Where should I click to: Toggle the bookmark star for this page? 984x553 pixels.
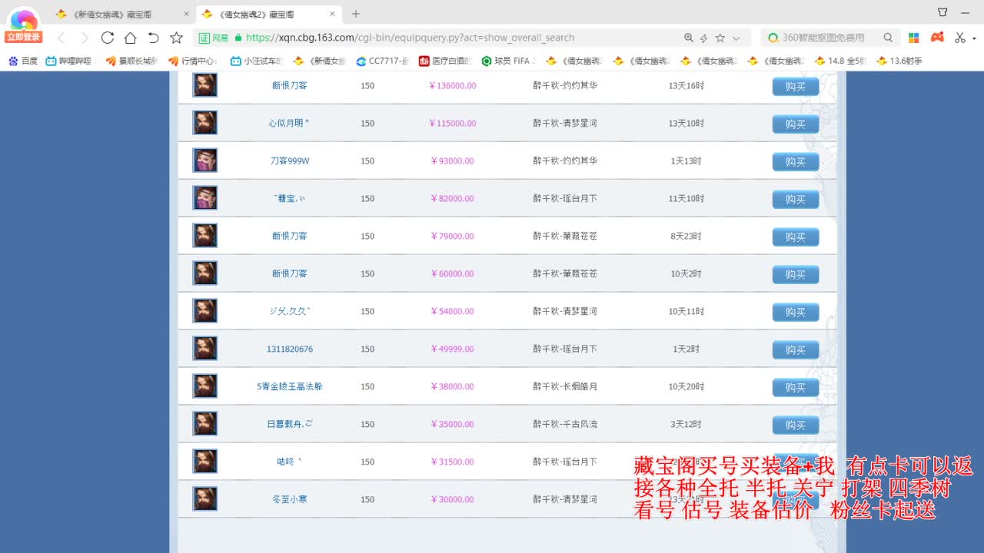coord(720,37)
